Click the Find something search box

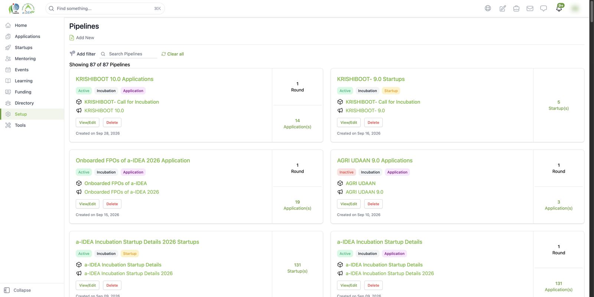pos(105,9)
